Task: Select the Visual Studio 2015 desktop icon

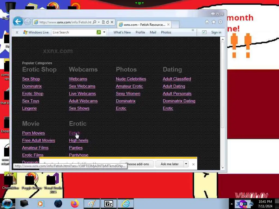Action: 53,183
